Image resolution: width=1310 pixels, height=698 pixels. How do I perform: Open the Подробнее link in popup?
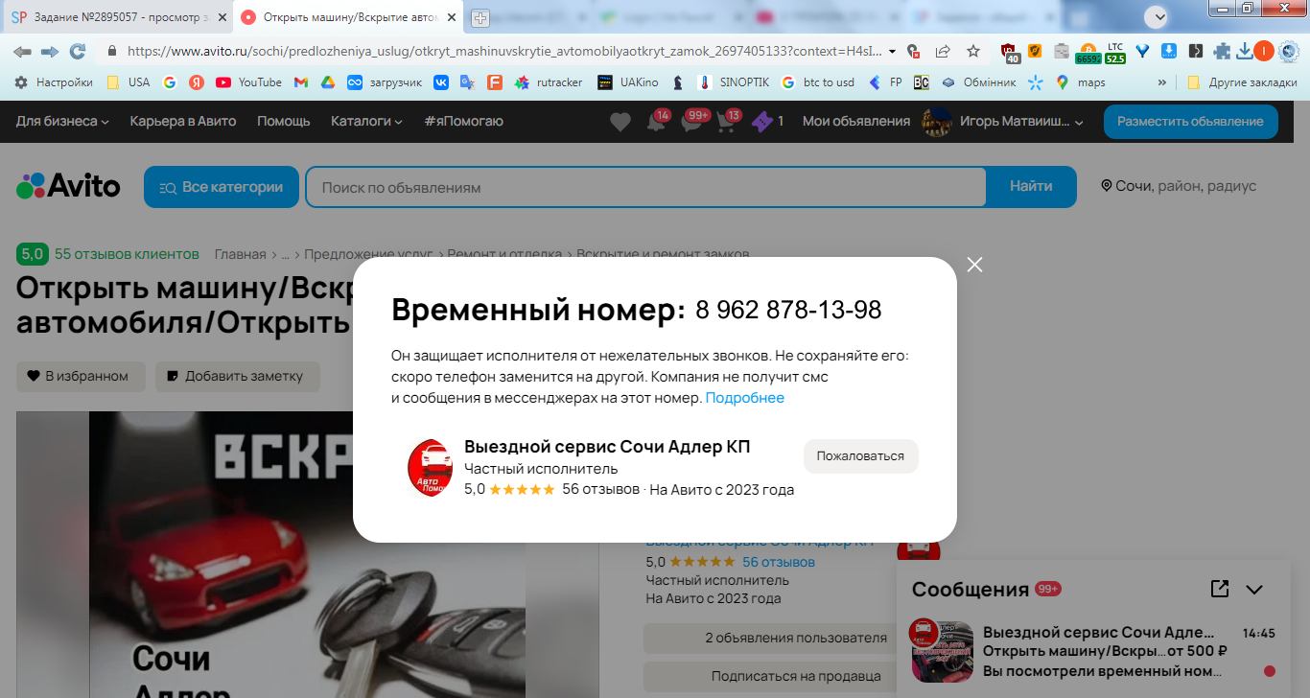coord(745,398)
